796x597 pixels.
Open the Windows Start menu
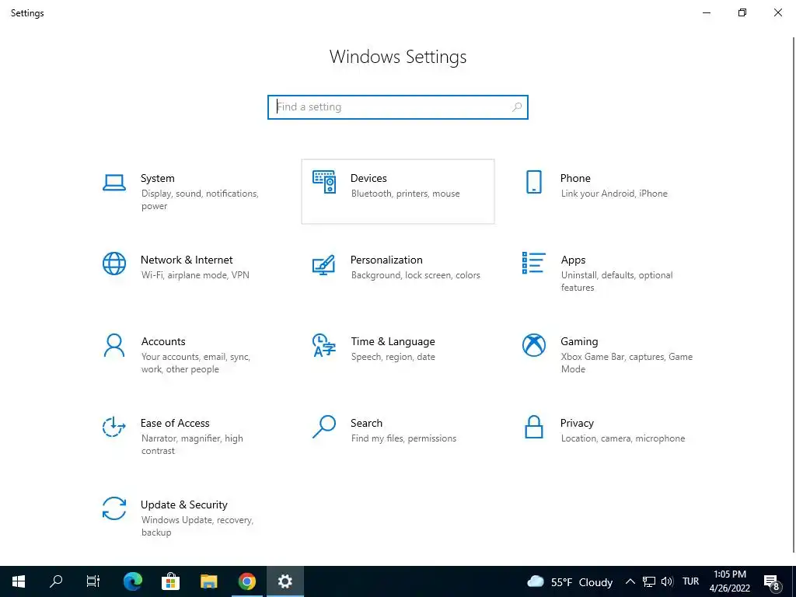[19, 581]
